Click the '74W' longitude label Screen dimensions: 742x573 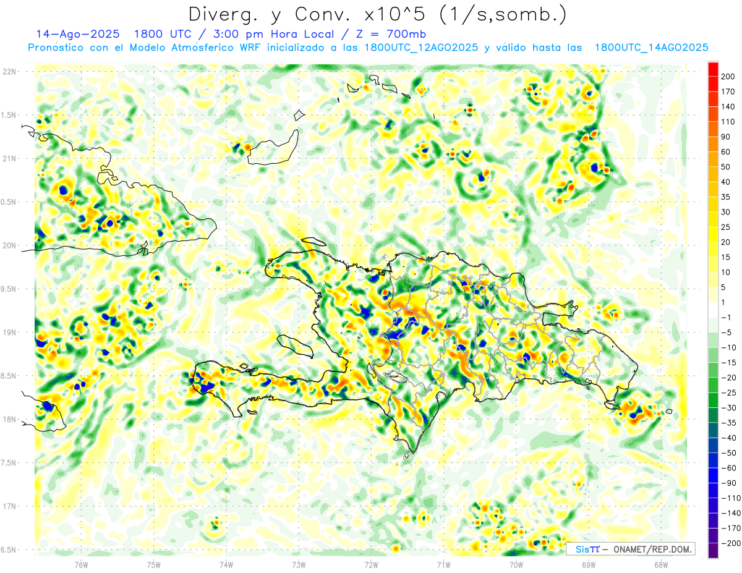click(226, 565)
